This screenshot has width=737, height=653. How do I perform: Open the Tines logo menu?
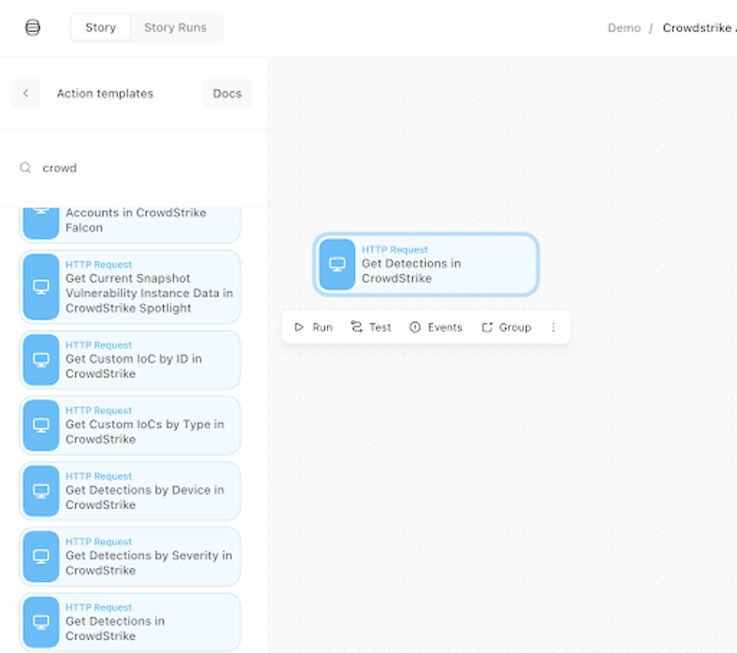(33, 28)
